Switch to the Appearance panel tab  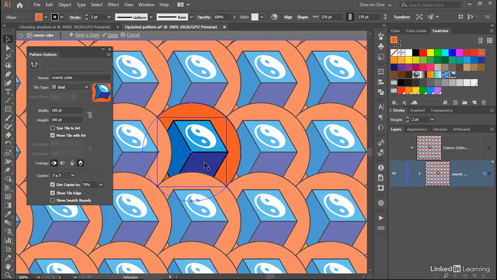click(x=417, y=129)
